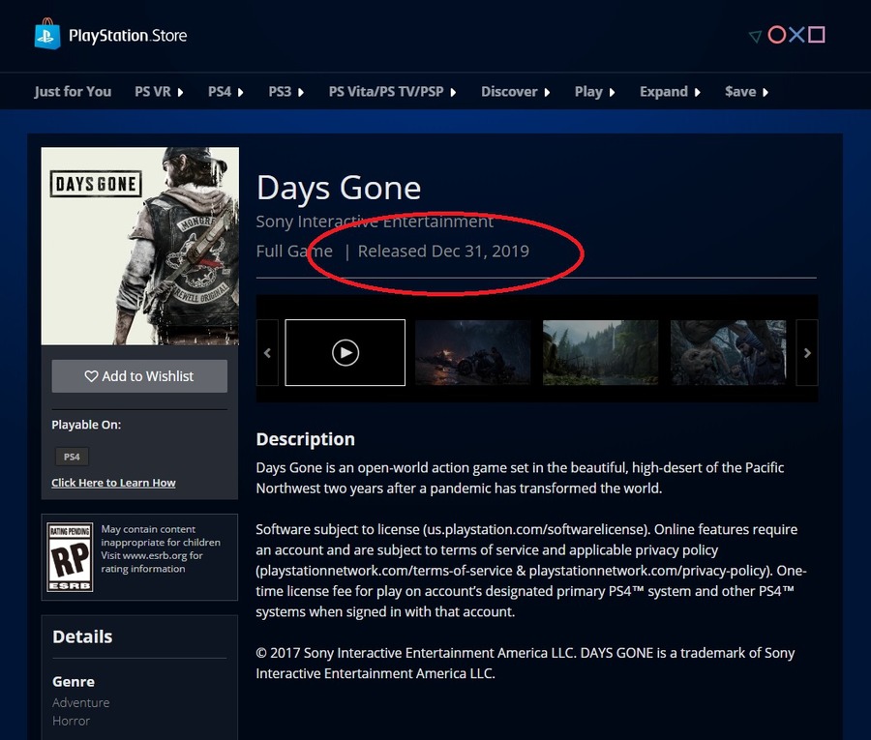Open the PS3 navigation menu

coord(280,92)
